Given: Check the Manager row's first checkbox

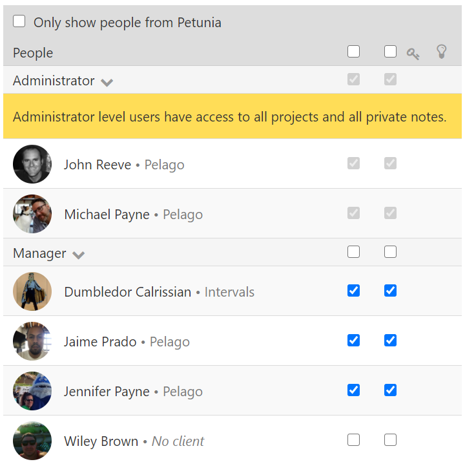Looking at the screenshot, I should tap(353, 252).
